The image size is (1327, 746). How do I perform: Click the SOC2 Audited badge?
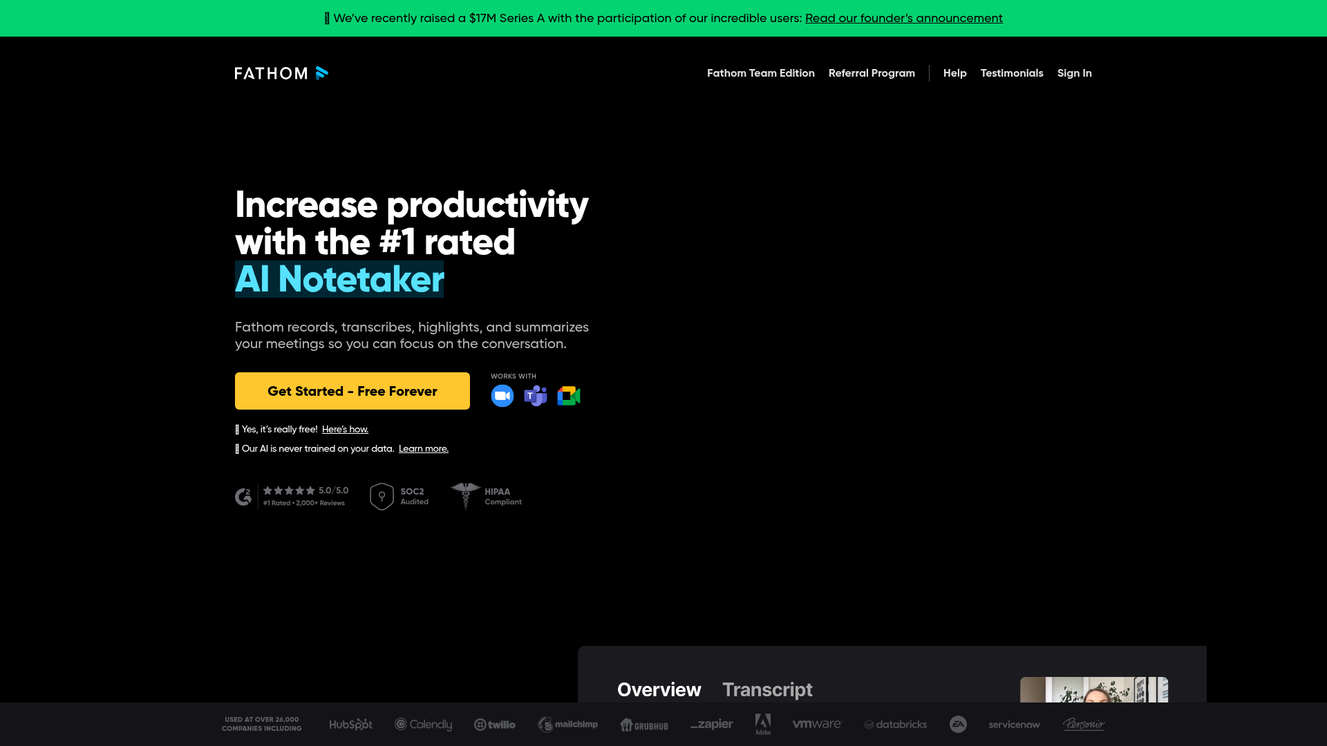399,495
